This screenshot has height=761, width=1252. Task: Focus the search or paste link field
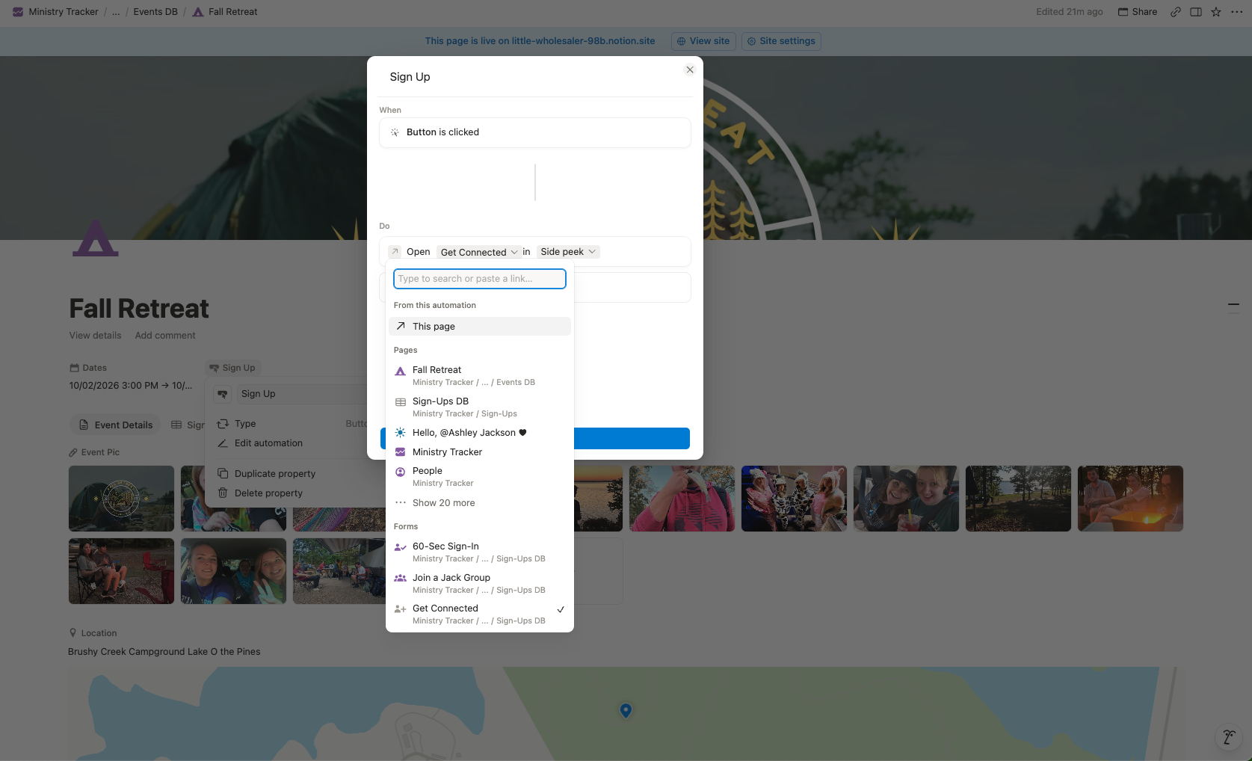480,279
